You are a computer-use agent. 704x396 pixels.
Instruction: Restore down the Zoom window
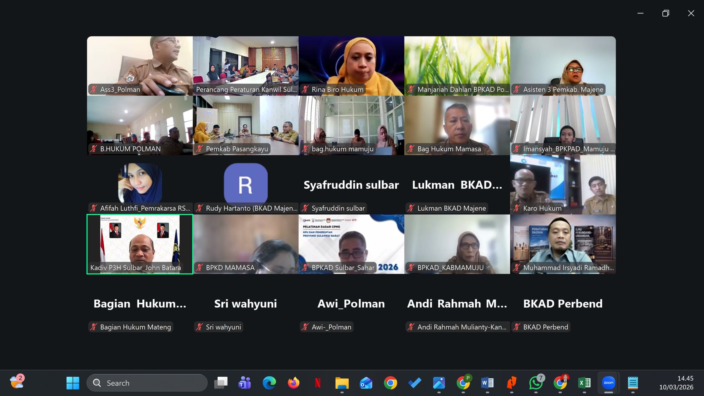coord(665,13)
